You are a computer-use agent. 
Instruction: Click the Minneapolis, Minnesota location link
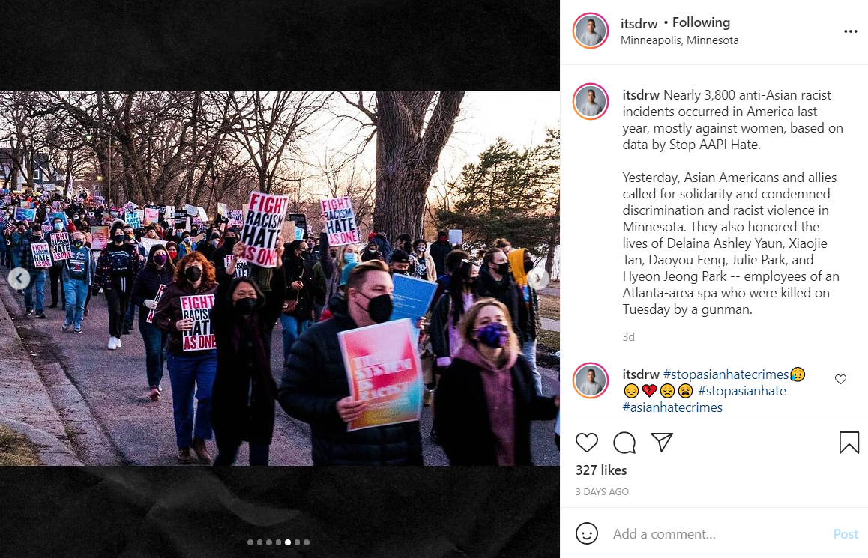point(679,40)
